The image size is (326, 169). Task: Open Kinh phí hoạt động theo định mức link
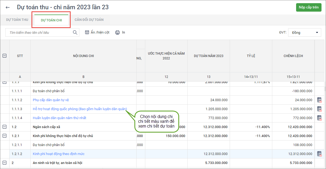coord(58,154)
